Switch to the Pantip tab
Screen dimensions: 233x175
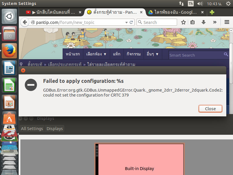click(115, 12)
